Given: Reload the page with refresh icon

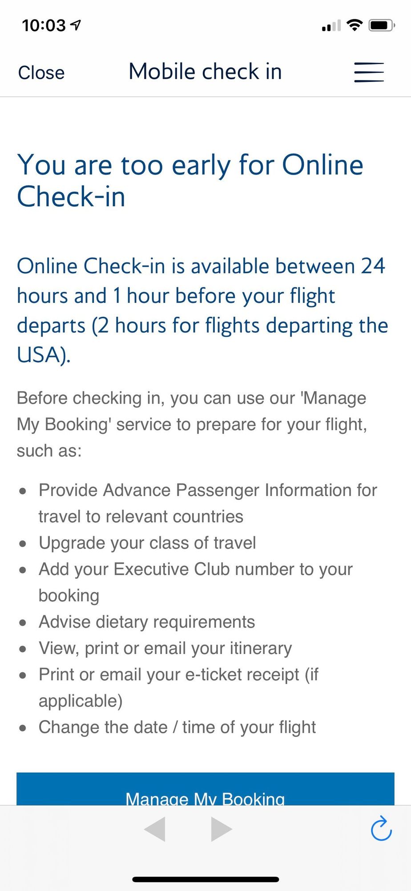Looking at the screenshot, I should tap(381, 829).
